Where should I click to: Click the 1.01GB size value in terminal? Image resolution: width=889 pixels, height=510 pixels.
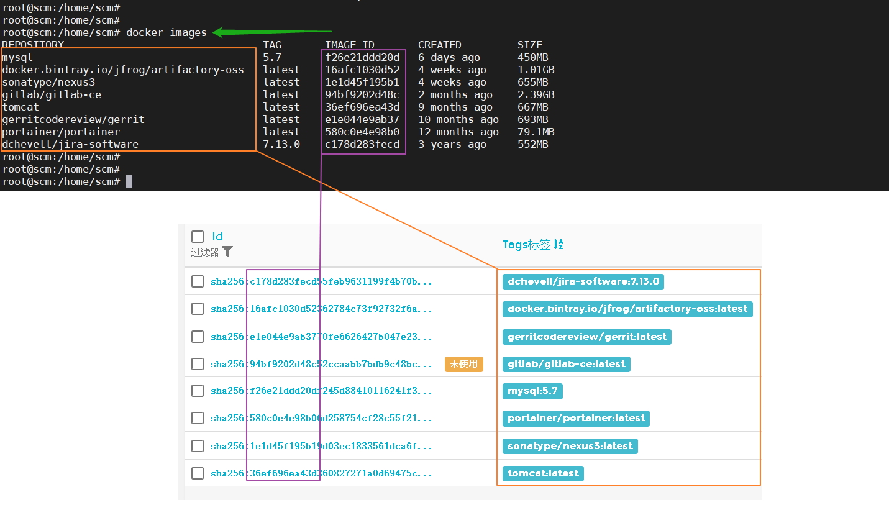[536, 70]
